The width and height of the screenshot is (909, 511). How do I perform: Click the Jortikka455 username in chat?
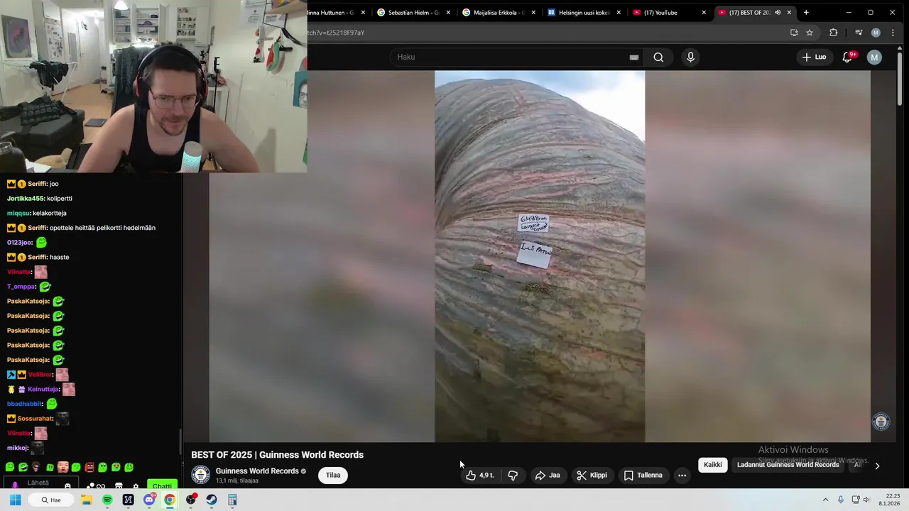[x=26, y=199]
